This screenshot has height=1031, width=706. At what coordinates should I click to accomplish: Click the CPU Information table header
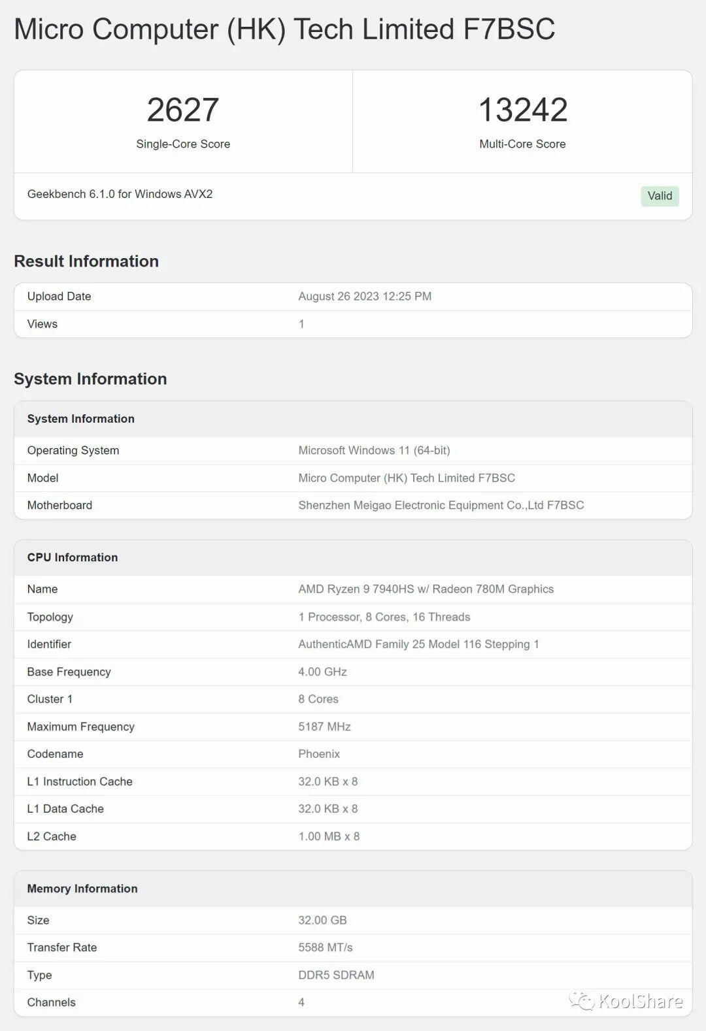[x=72, y=557]
